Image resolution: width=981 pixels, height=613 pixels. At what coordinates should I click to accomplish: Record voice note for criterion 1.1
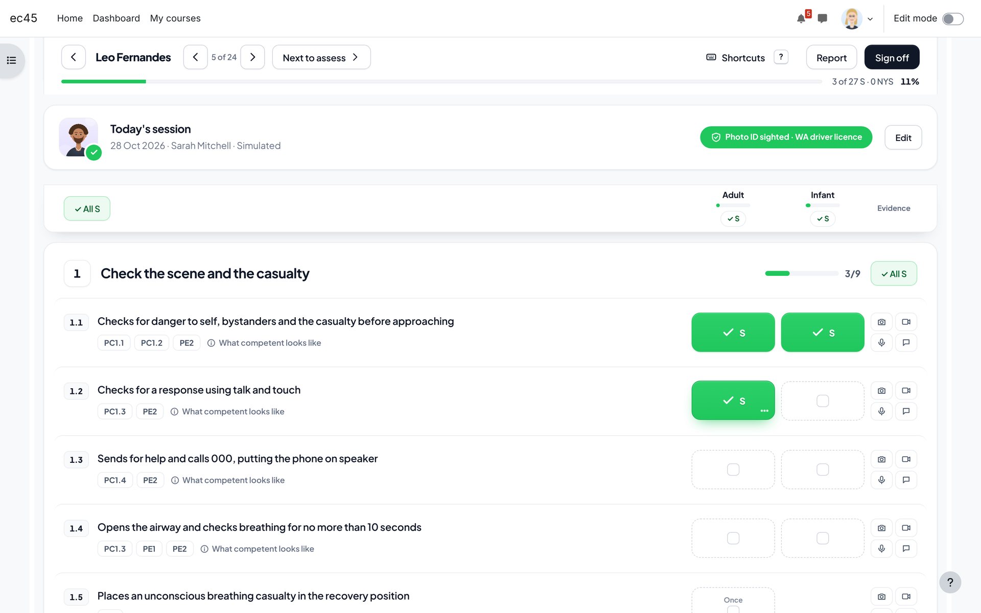(881, 343)
